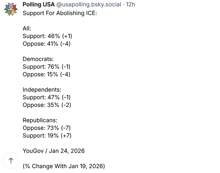Click the '% Change With Jan 19, 2026' note
Viewport: 220px width, 173px height.
64,166
